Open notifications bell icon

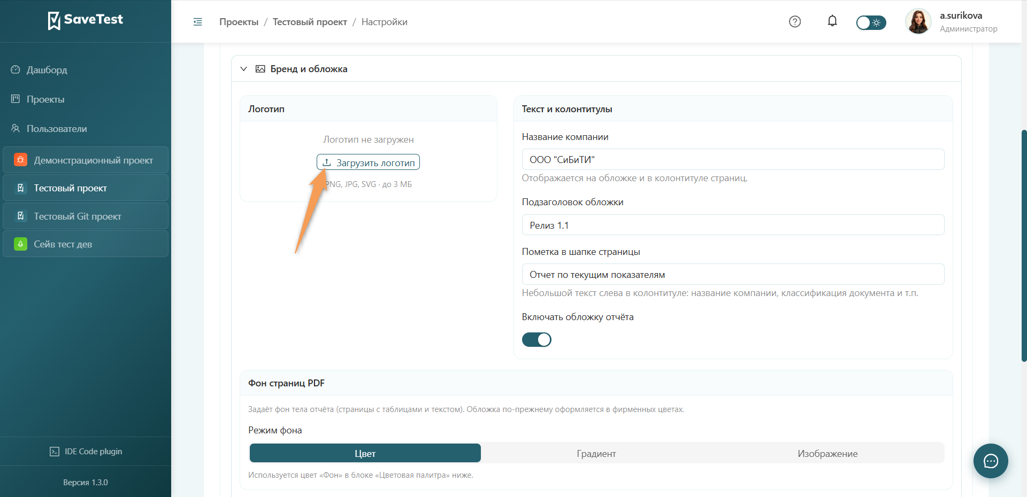pos(832,21)
